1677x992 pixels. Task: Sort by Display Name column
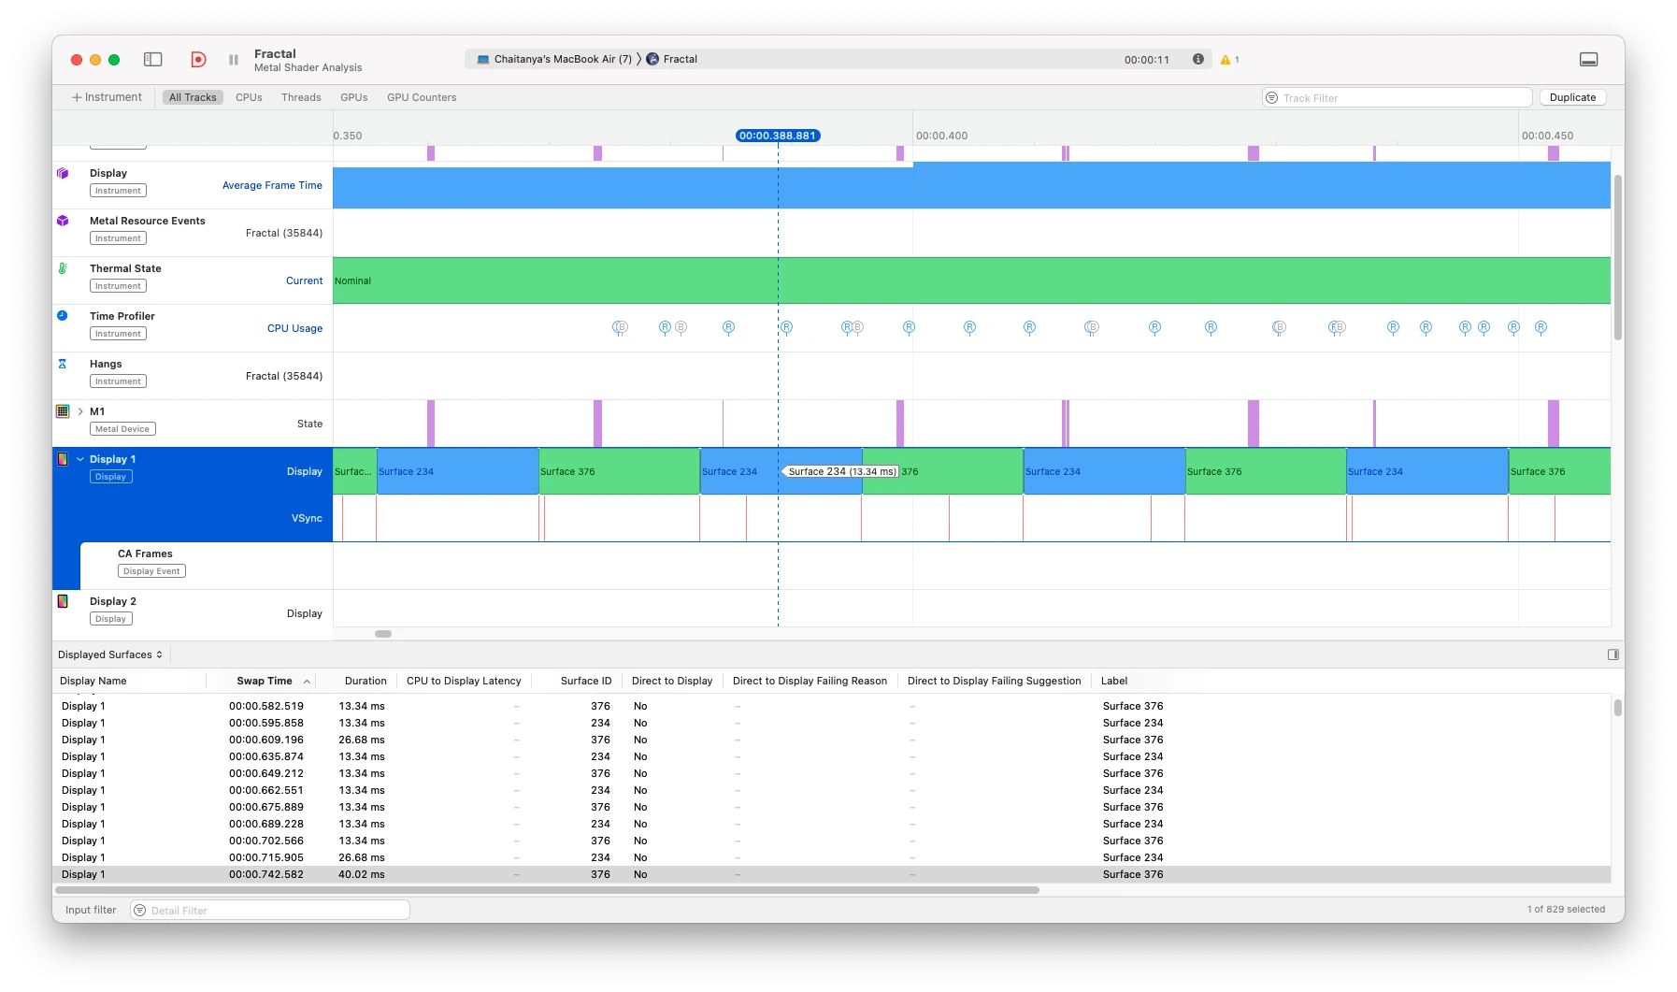(x=93, y=681)
